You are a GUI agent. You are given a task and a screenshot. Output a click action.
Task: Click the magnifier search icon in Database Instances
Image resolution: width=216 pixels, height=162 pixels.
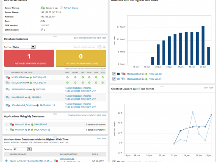pos(104,47)
